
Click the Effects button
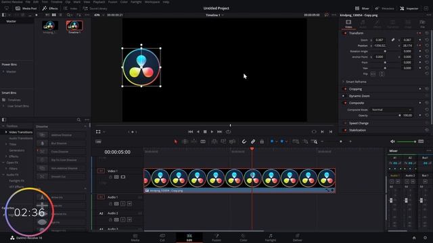(50, 8)
